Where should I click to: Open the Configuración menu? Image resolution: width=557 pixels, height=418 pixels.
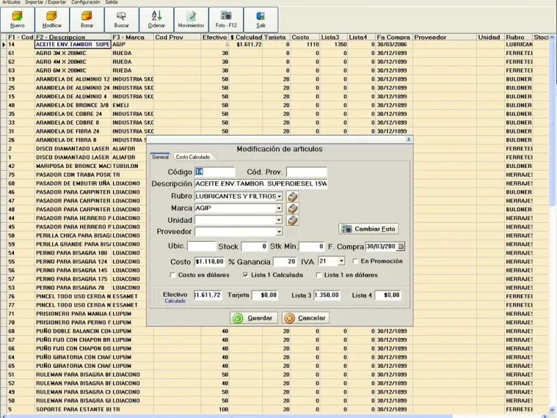pos(86,3)
